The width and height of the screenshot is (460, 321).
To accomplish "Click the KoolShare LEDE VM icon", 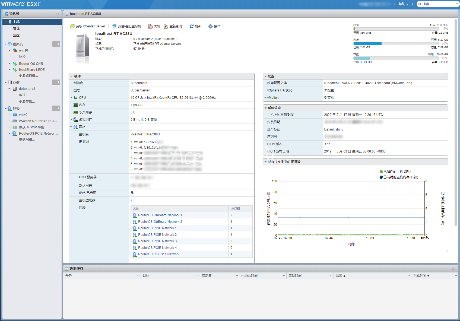I will click(x=15, y=70).
